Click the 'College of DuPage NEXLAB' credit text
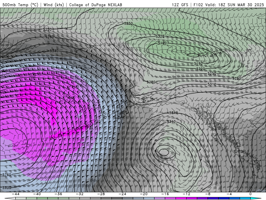266x200 pixels. [x=95, y=5]
